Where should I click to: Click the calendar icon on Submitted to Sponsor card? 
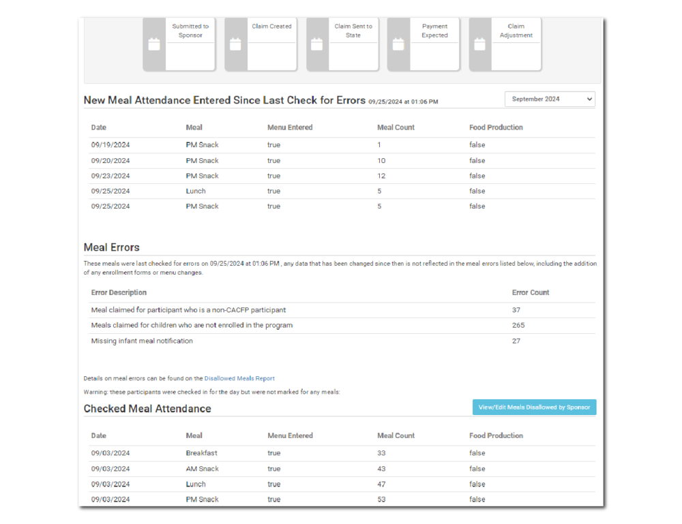click(x=153, y=44)
